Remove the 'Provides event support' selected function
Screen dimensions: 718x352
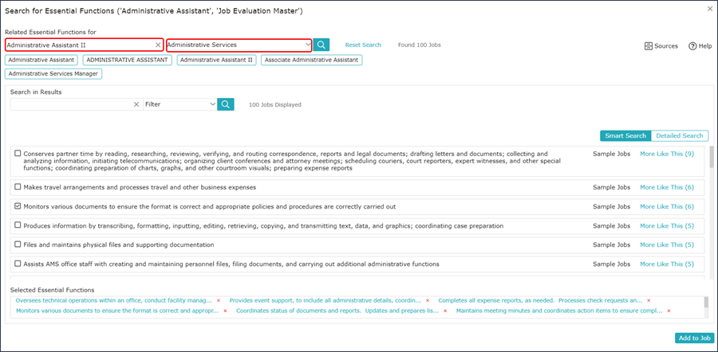pyautogui.click(x=428, y=301)
